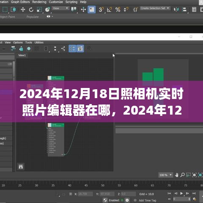
Task: Click the X coordinate input field
Action: pyautogui.click(x=85, y=194)
